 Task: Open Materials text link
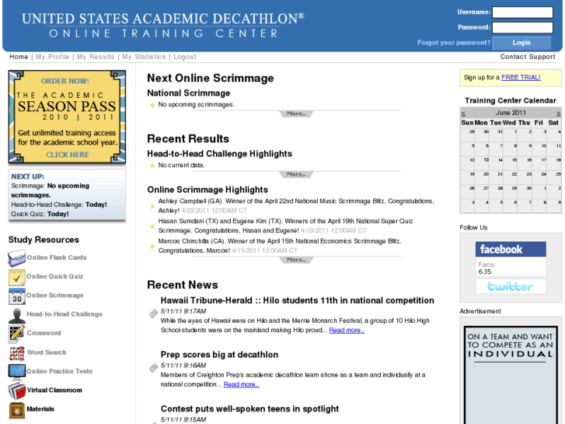click(x=40, y=409)
